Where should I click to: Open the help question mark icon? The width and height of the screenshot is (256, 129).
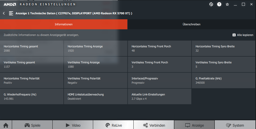(219, 5)
